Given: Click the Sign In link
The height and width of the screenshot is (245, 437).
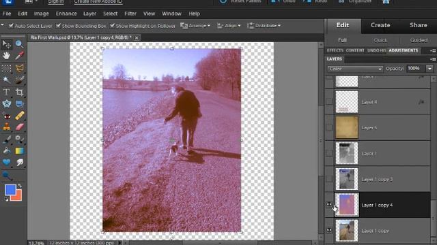Looking at the screenshot, I should tap(55, 1).
